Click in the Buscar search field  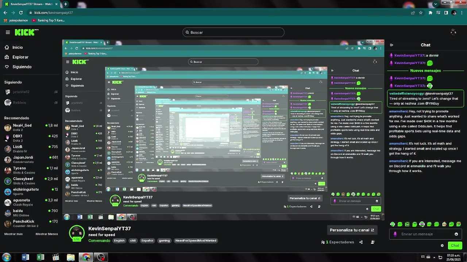pos(233,32)
